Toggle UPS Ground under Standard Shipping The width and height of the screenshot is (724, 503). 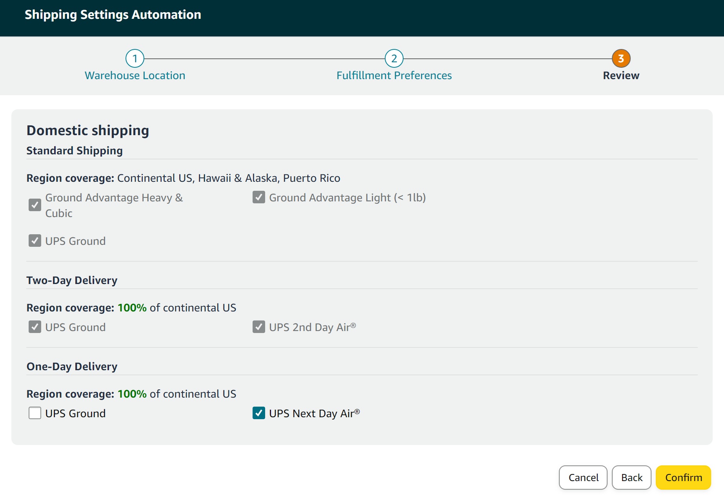point(35,241)
